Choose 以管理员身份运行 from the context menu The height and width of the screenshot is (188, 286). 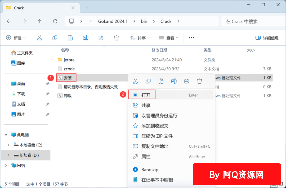(x=171, y=115)
